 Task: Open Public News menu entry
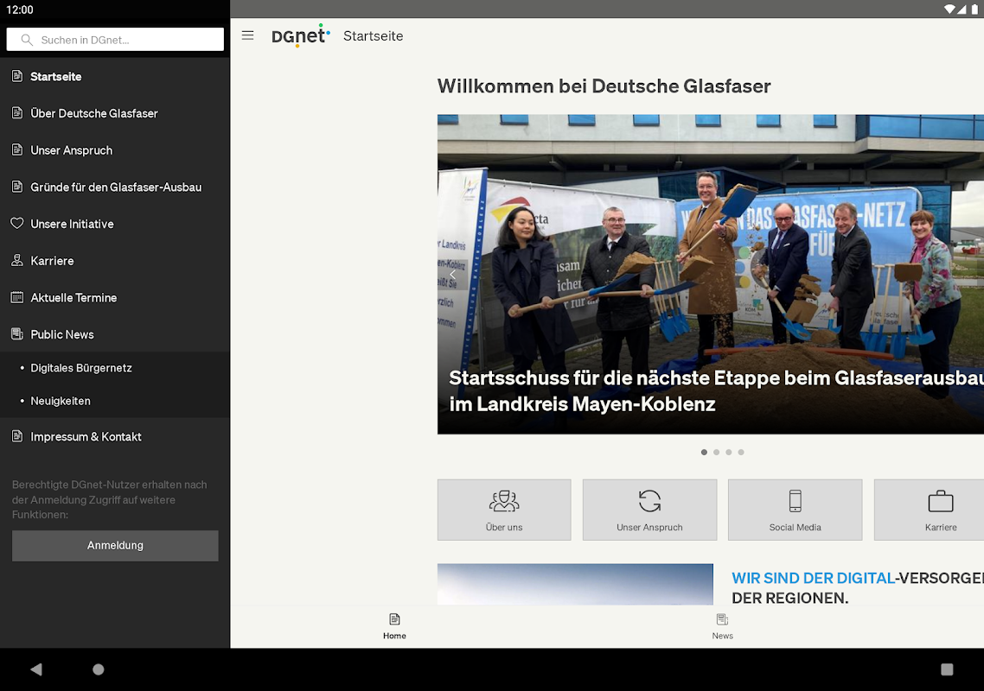tap(115, 334)
